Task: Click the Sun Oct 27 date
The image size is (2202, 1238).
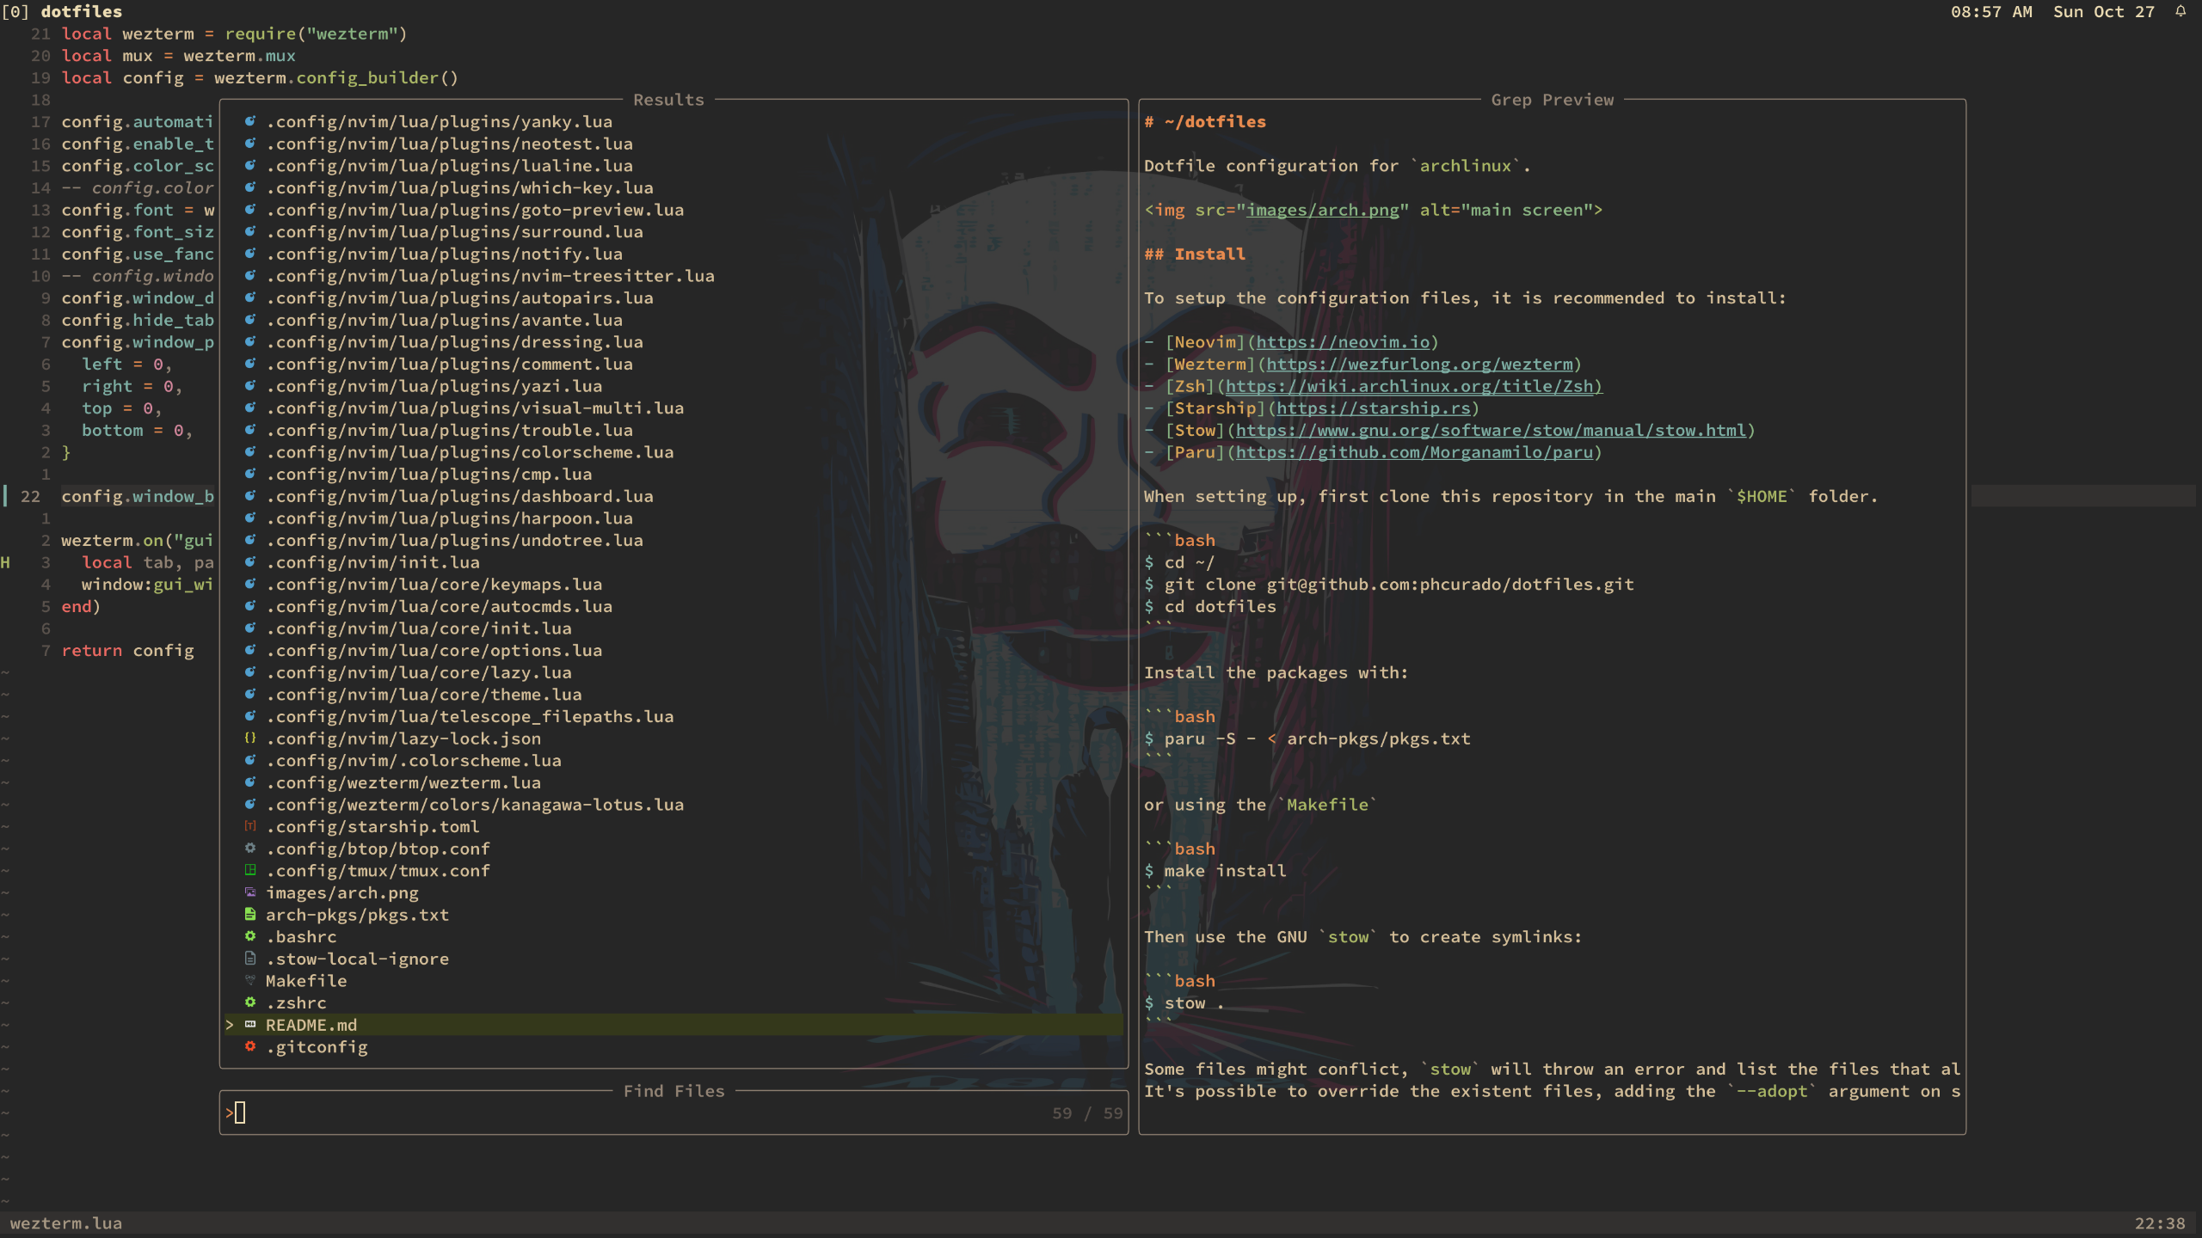Action: click(2104, 11)
